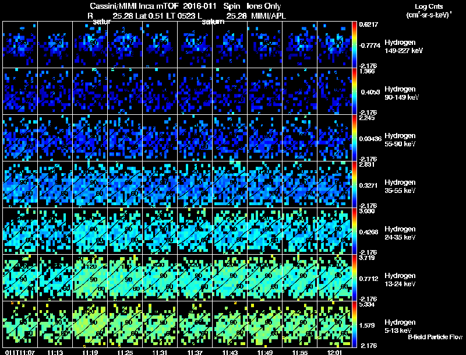Image resolution: width=466 pixels, height=355 pixels.
Task: Click the 11:13 time axis label
Action: pos(55,352)
